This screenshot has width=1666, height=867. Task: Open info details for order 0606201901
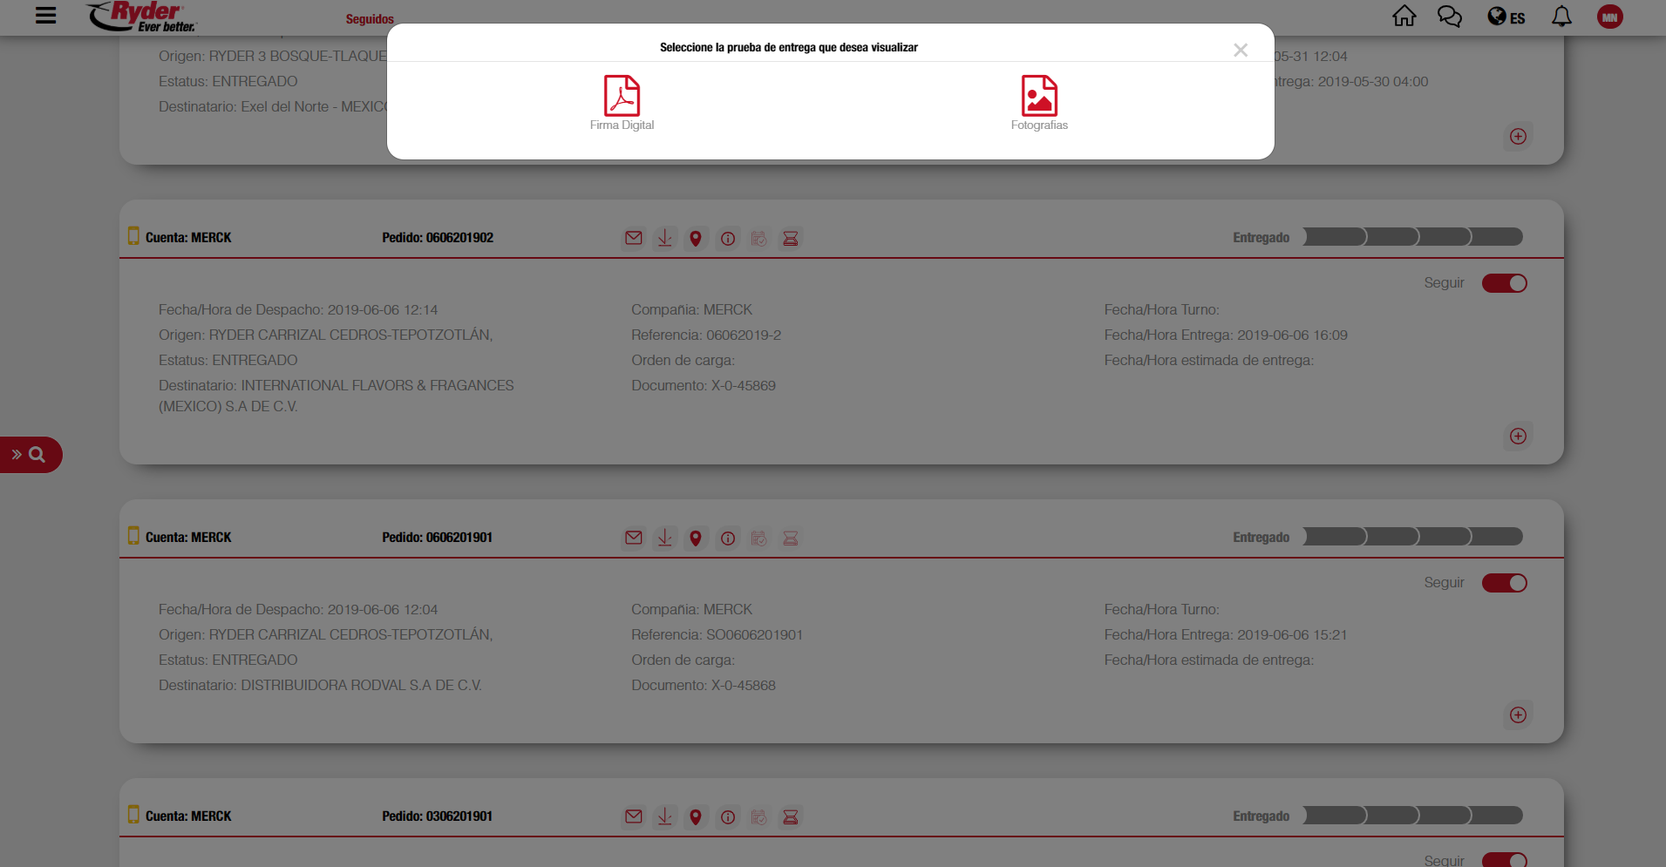click(728, 538)
